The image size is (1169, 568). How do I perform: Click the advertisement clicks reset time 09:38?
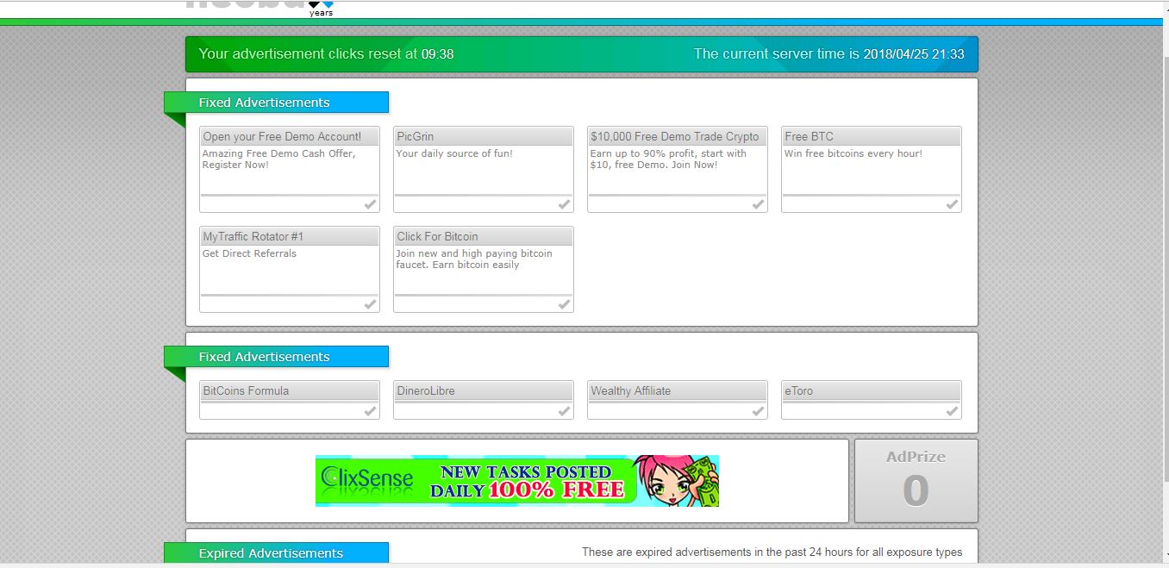point(437,53)
